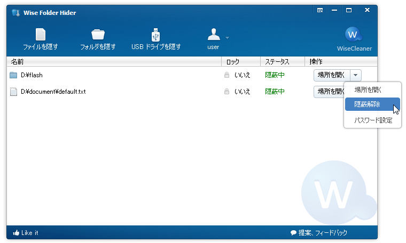This screenshot has height=243, width=406.
Task: Click いいえ in the D:¥flash row
Action: (x=242, y=75)
